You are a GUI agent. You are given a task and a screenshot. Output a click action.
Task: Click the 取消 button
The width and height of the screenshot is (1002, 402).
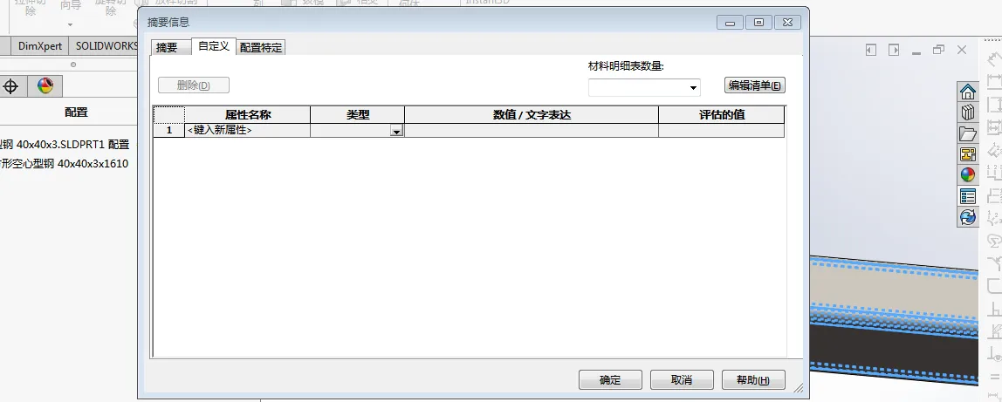click(682, 379)
